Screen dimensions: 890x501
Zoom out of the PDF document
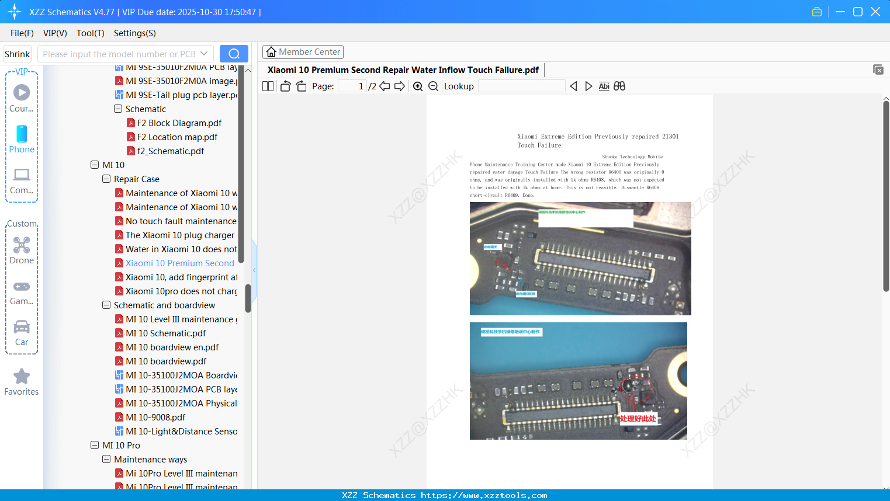[x=433, y=86]
